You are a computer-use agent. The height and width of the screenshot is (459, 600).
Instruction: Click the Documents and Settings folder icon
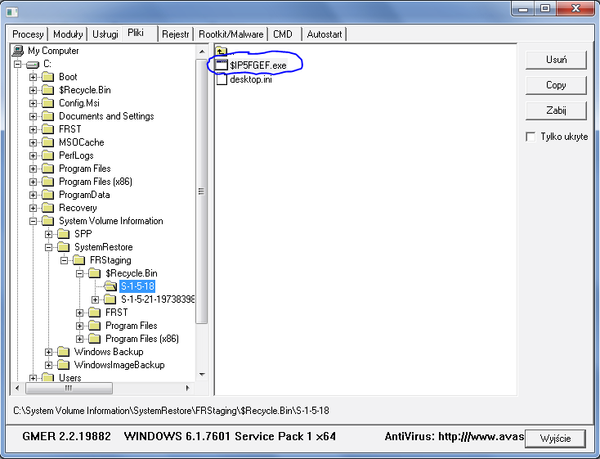[x=48, y=116]
